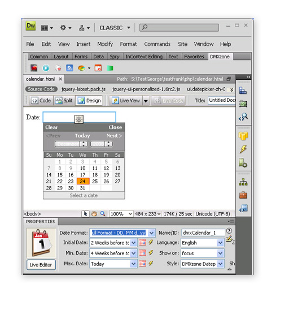The height and width of the screenshot is (314, 289).
Task: Click the properties help question mark icon
Action: pos(229,231)
